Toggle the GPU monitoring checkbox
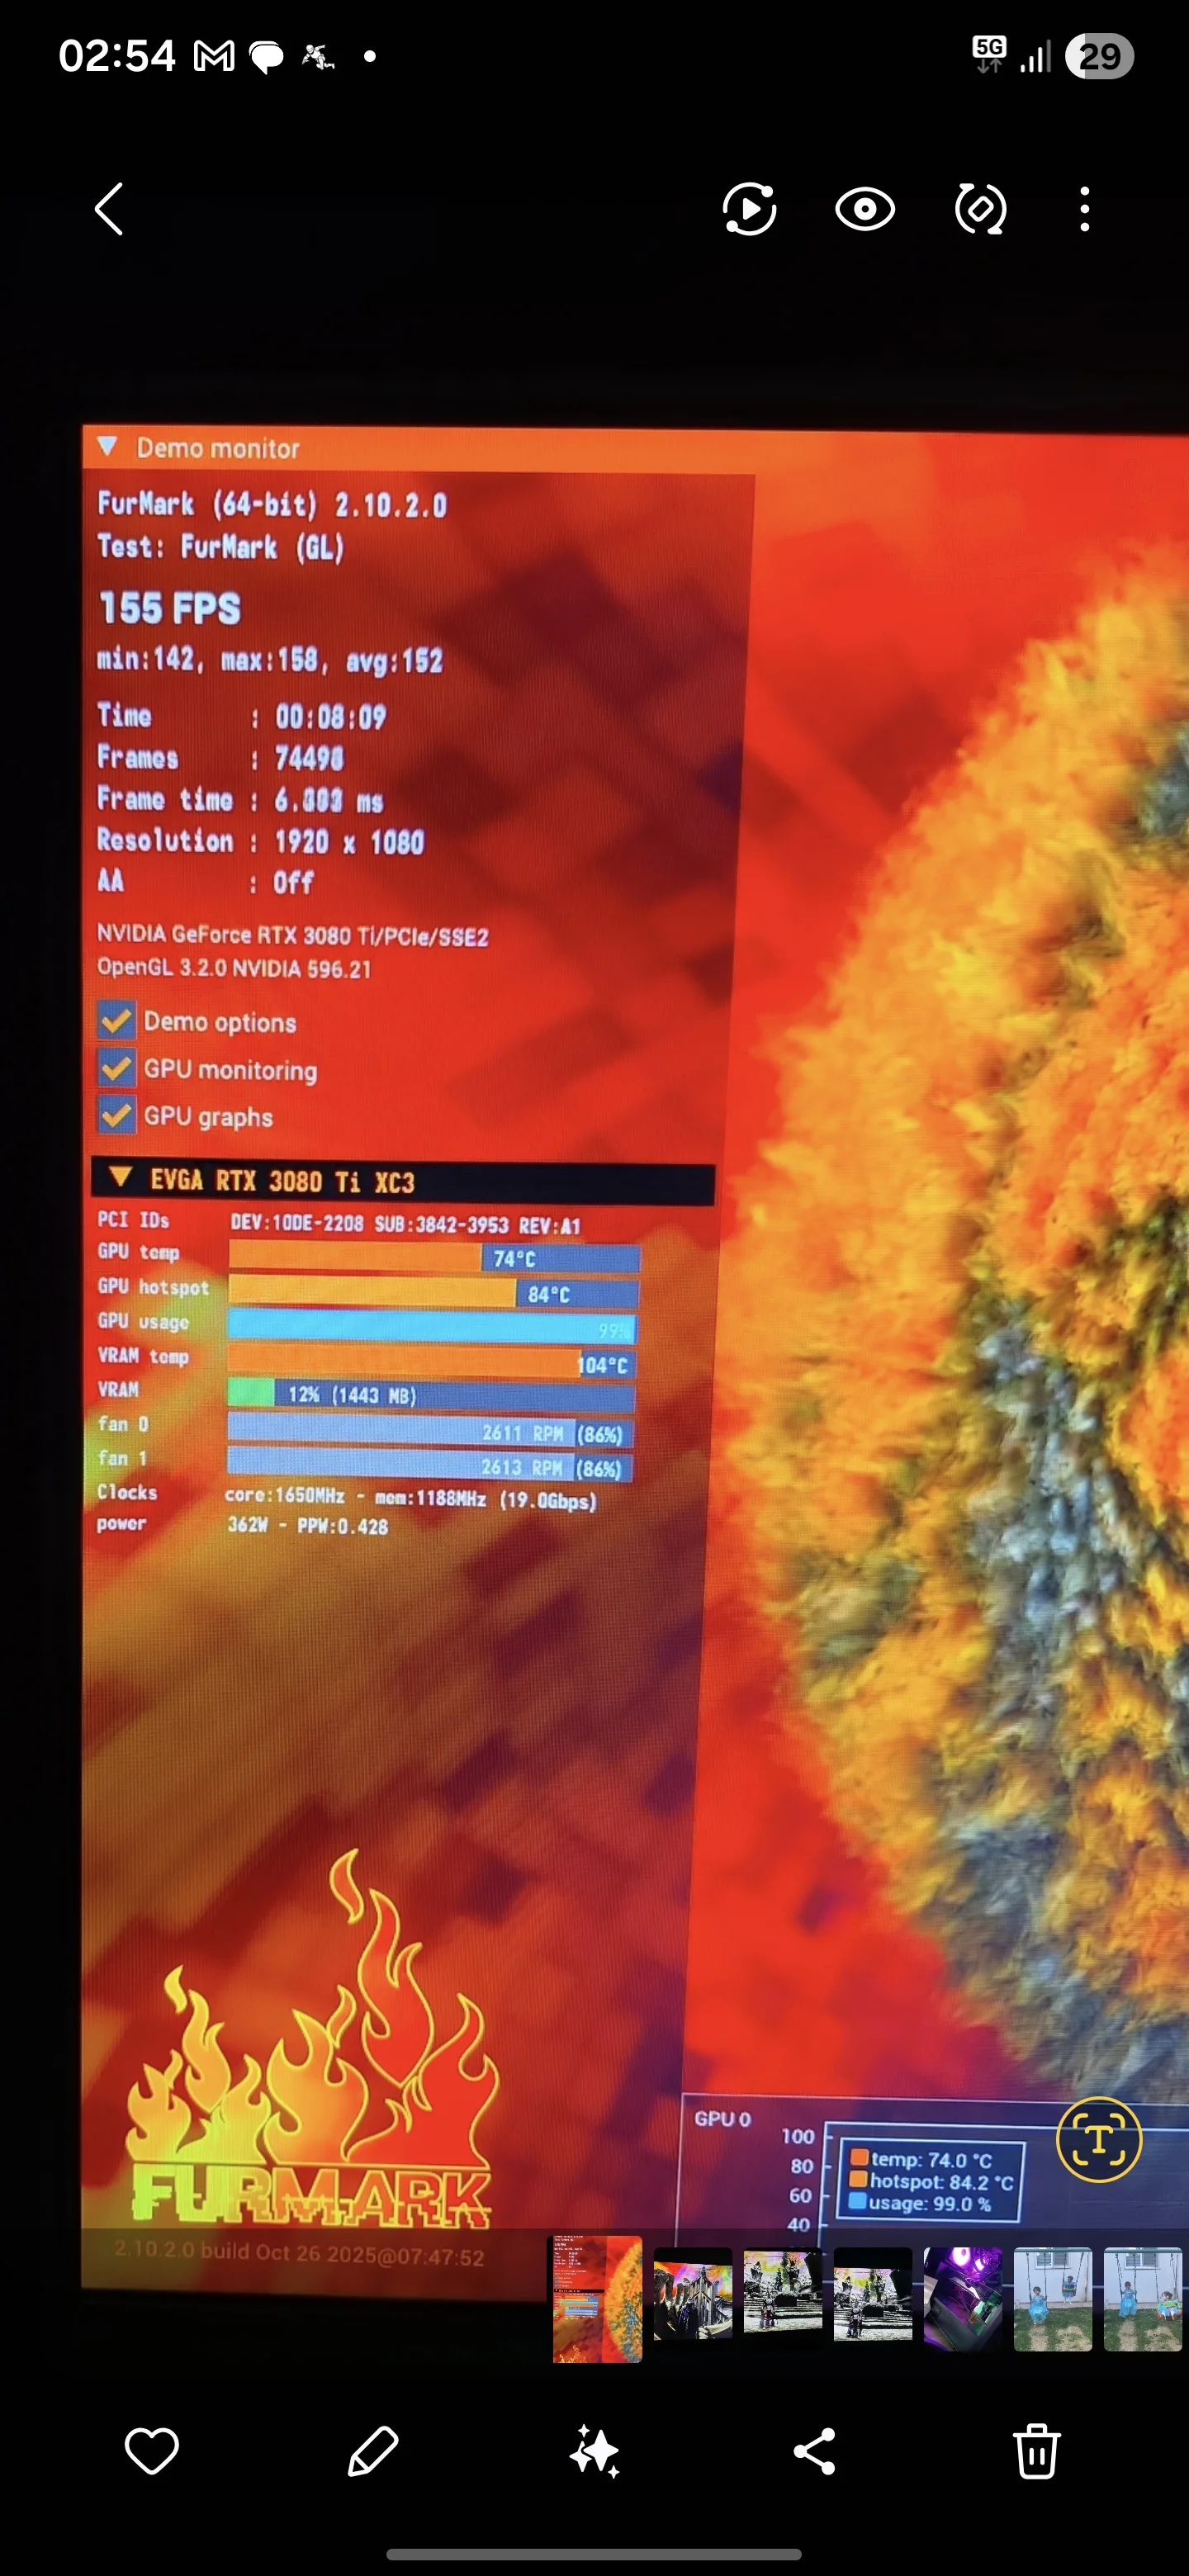 pyautogui.click(x=117, y=1068)
